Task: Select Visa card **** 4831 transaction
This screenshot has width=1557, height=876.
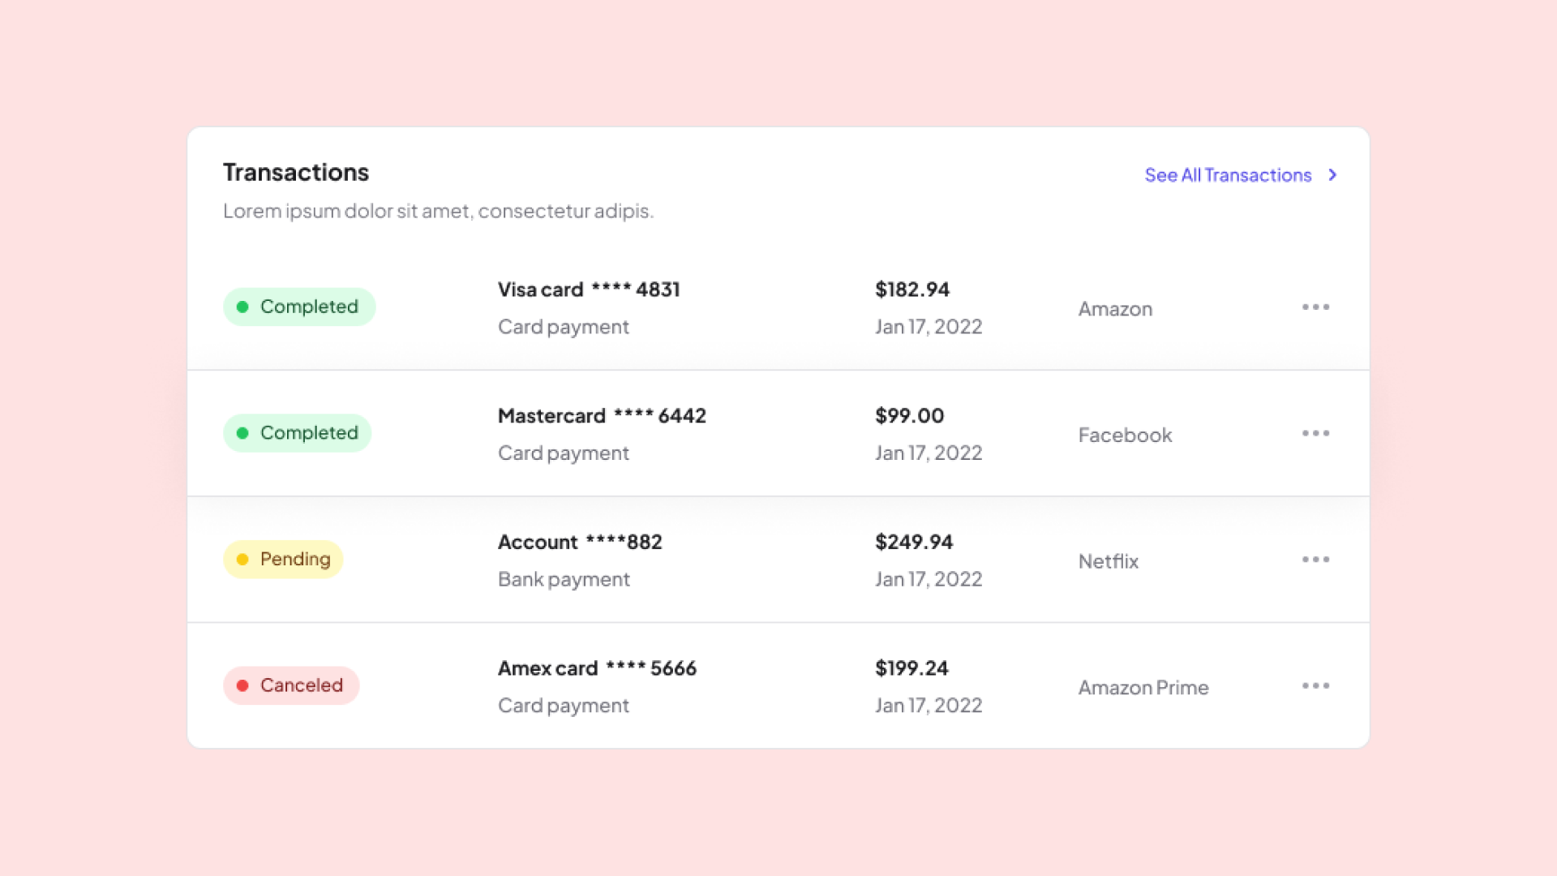Action: (x=589, y=290)
